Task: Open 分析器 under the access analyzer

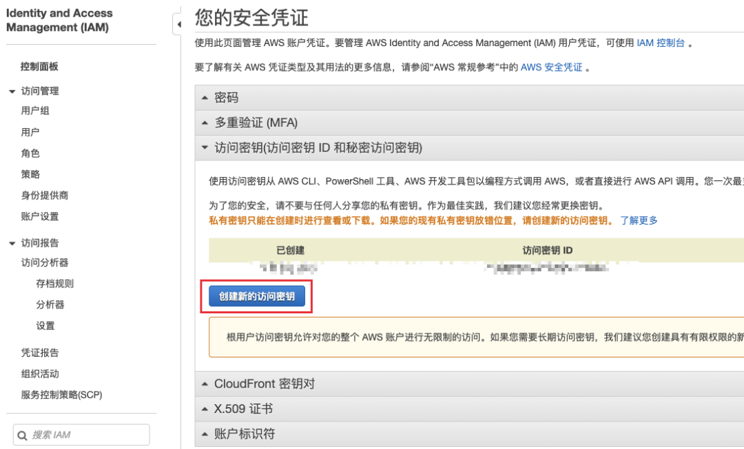Action: [x=50, y=304]
